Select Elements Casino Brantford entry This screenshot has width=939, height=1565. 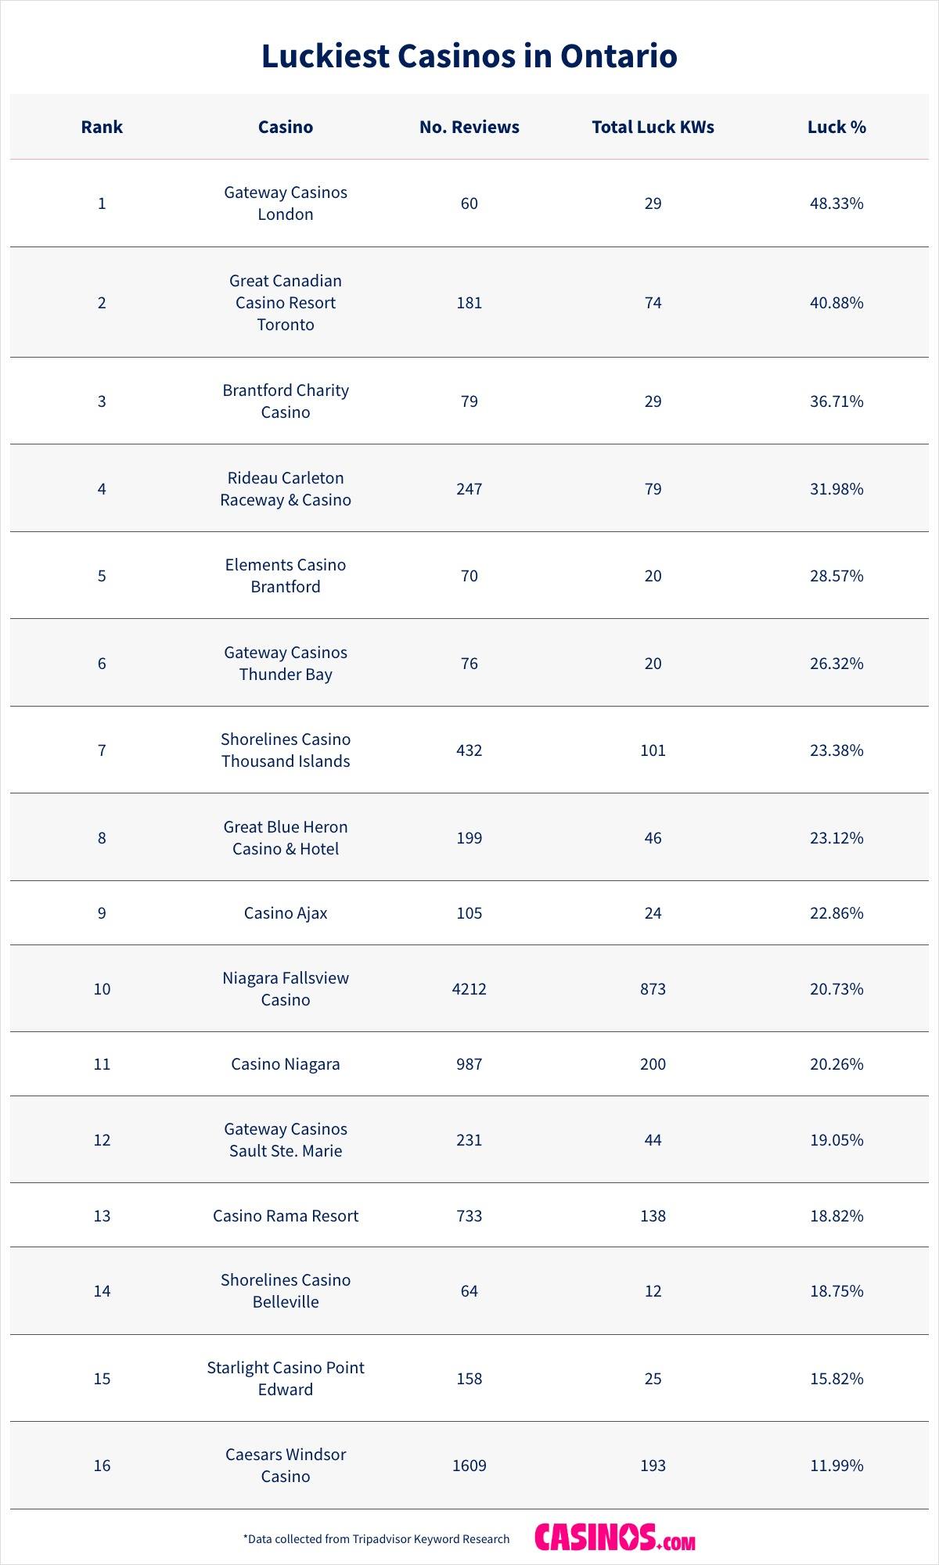coord(286,576)
